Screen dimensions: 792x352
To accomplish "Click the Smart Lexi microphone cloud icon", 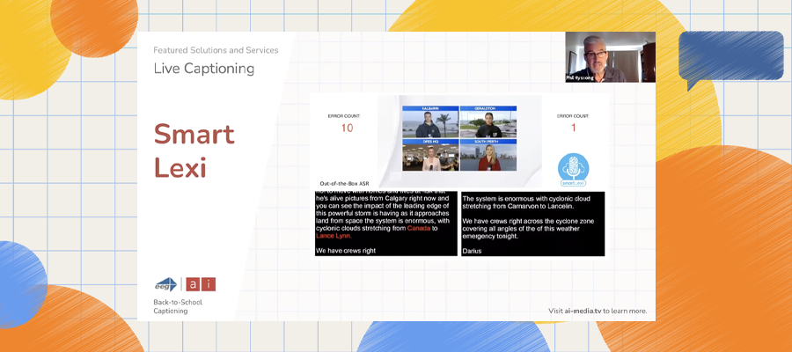I will click(x=573, y=168).
